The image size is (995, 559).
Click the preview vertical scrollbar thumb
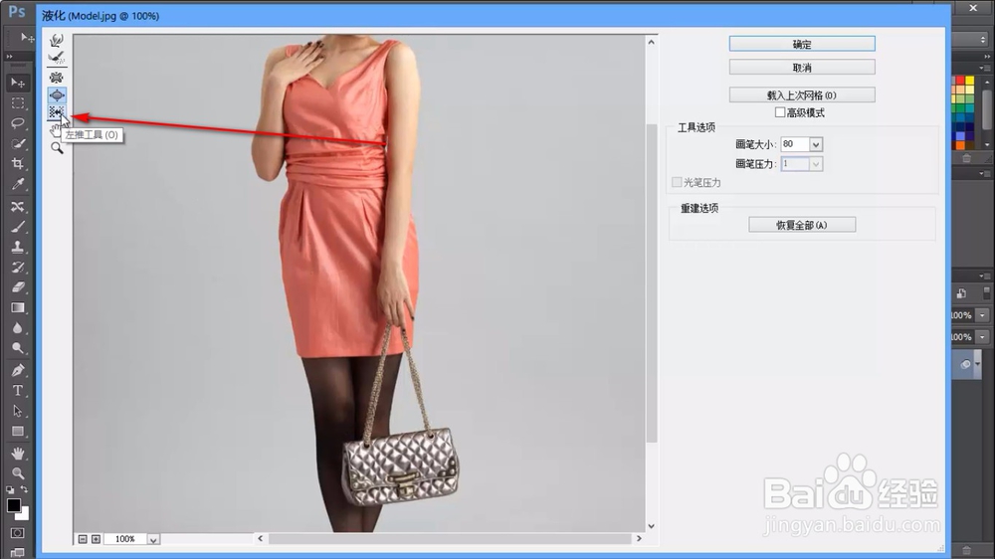click(651, 283)
